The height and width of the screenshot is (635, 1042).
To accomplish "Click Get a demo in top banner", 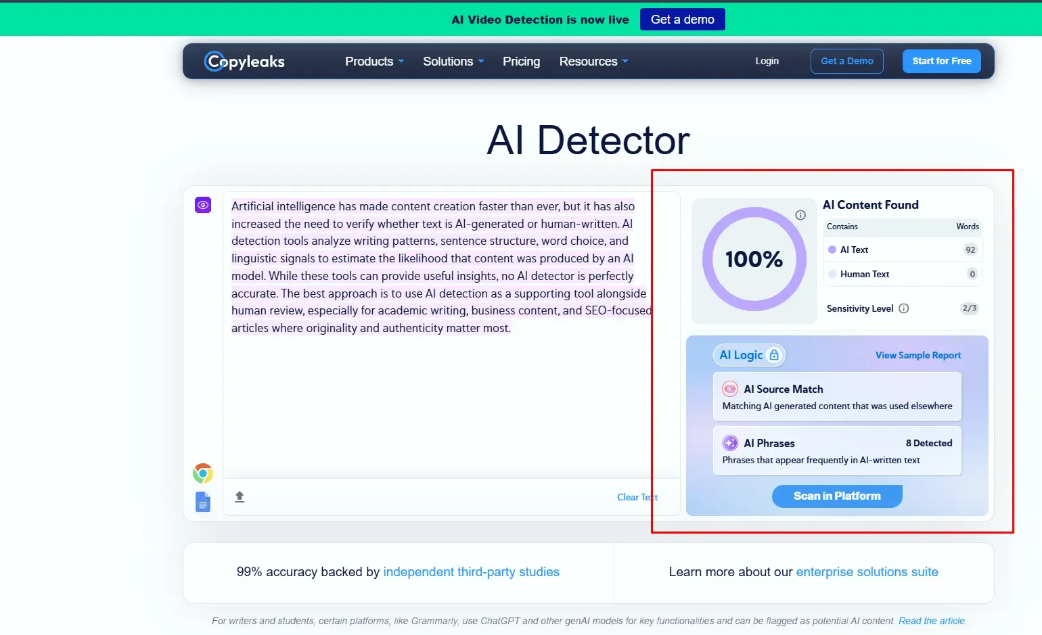I will click(683, 20).
